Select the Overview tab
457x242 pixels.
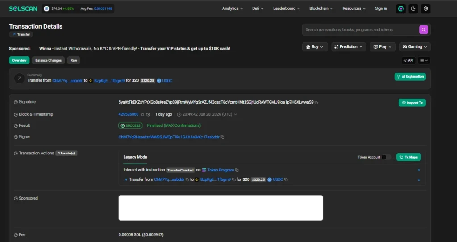19,60
